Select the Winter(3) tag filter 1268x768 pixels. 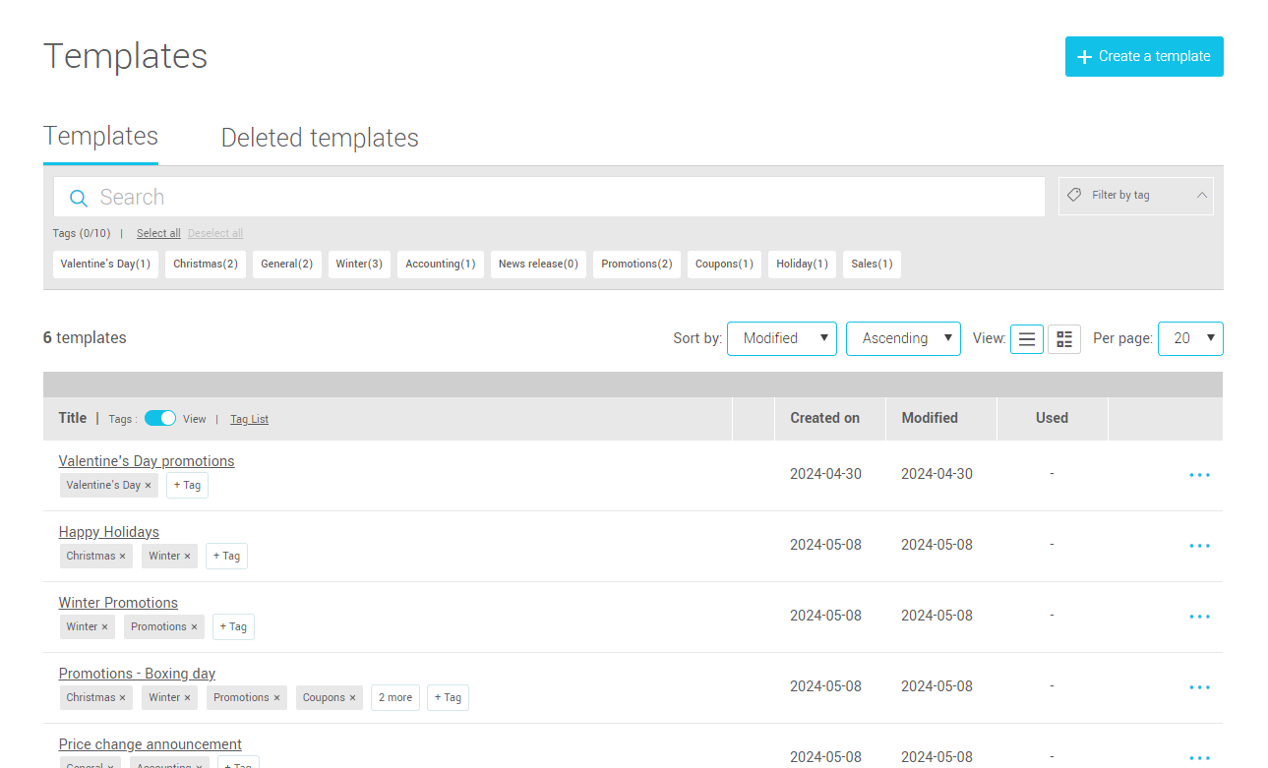(x=359, y=264)
